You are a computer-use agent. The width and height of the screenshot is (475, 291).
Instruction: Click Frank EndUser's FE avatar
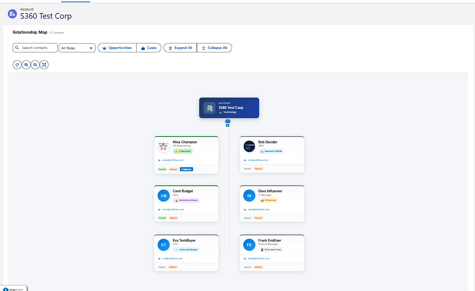[x=249, y=245]
